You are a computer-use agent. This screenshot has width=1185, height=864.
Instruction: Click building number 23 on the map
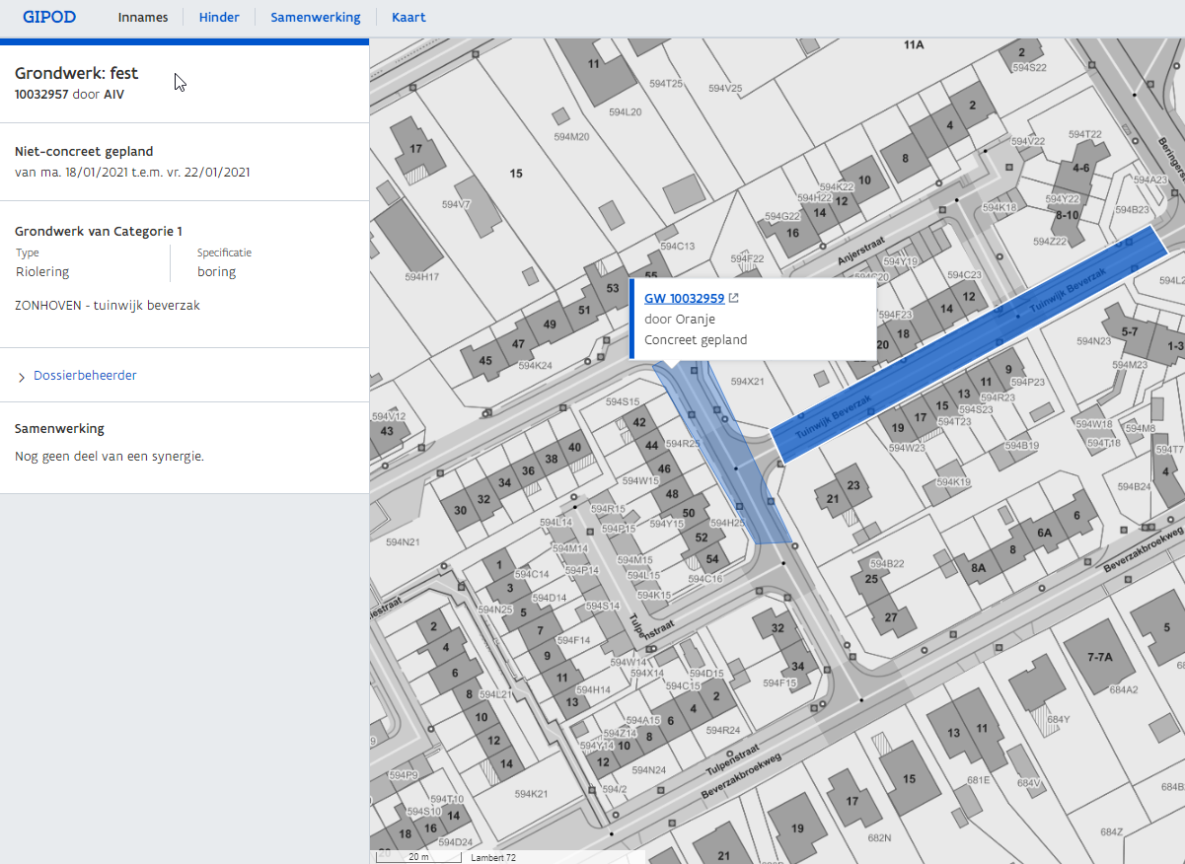click(852, 485)
